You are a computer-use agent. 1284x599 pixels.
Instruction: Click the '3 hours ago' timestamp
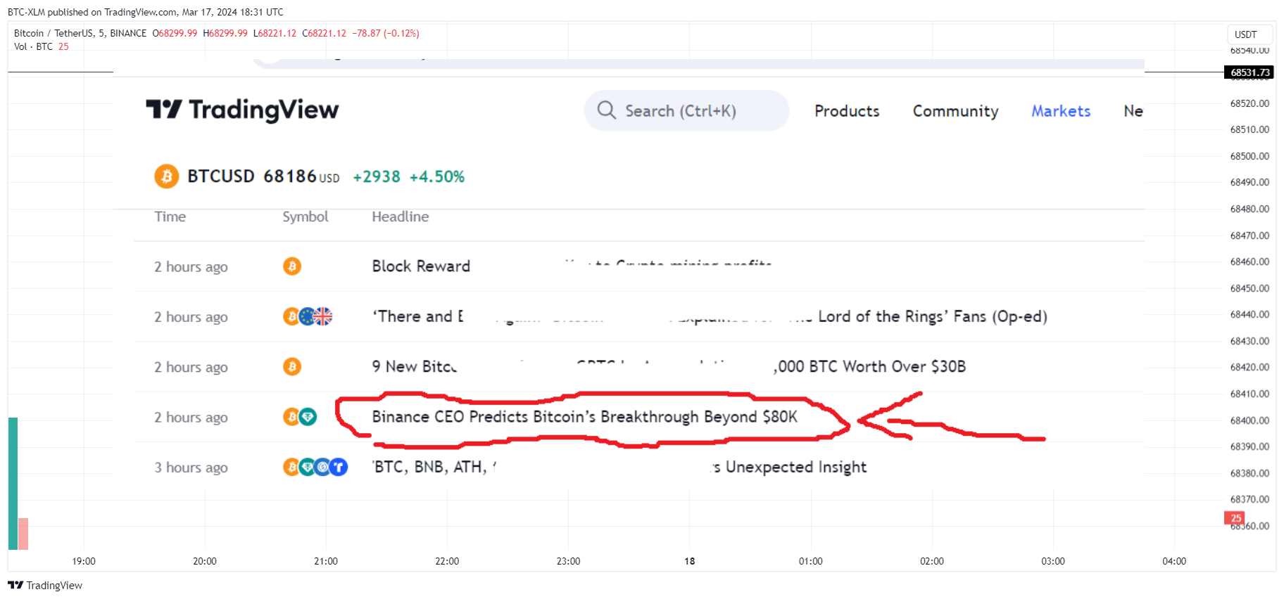click(x=191, y=468)
